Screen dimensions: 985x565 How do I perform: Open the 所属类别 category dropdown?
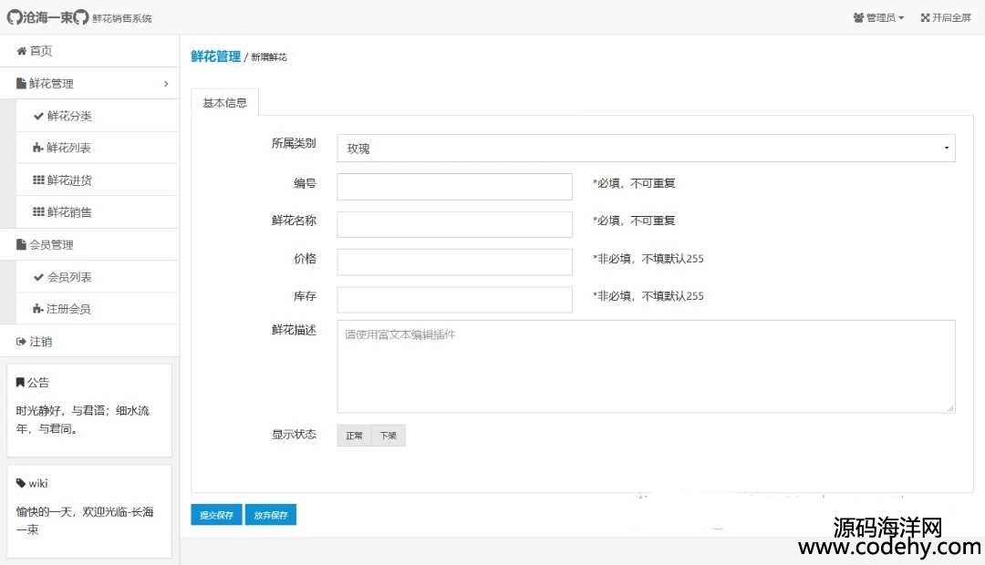coord(646,149)
